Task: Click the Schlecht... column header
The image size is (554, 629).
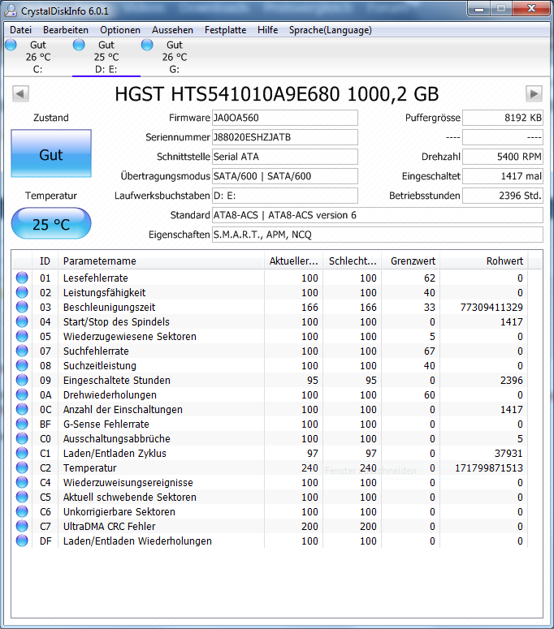Action: [x=353, y=261]
